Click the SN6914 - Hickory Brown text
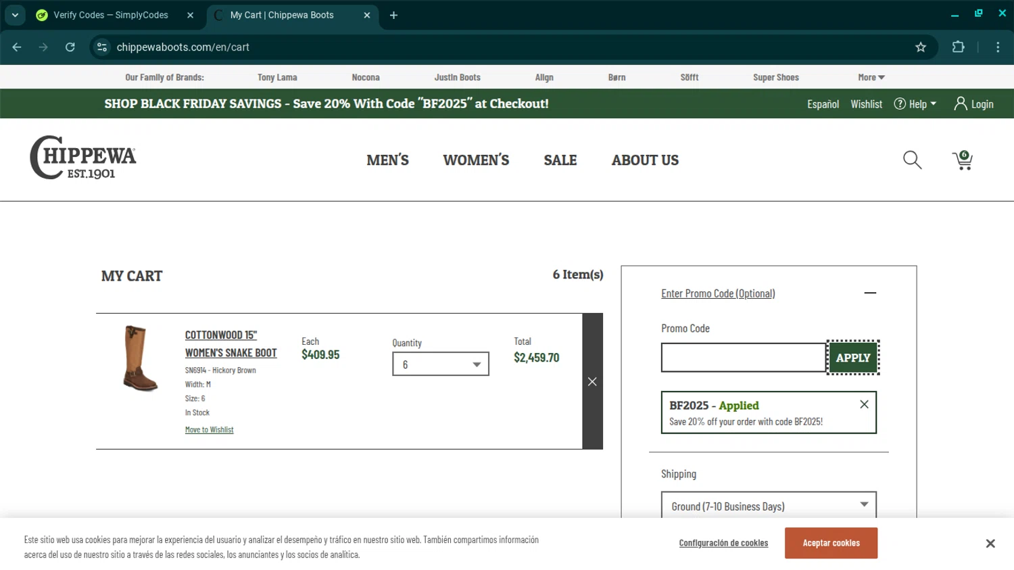The width and height of the screenshot is (1014, 570). pos(220,370)
